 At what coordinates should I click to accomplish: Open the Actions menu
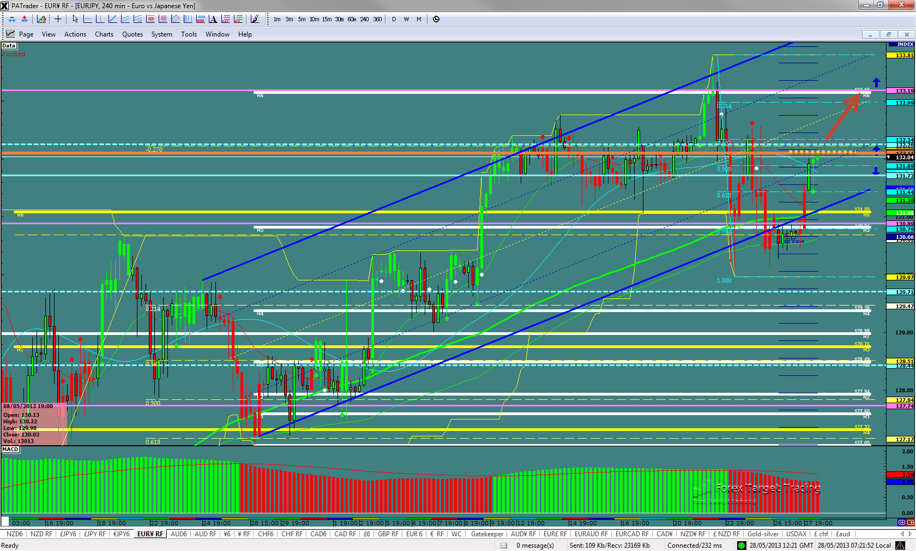tap(75, 34)
